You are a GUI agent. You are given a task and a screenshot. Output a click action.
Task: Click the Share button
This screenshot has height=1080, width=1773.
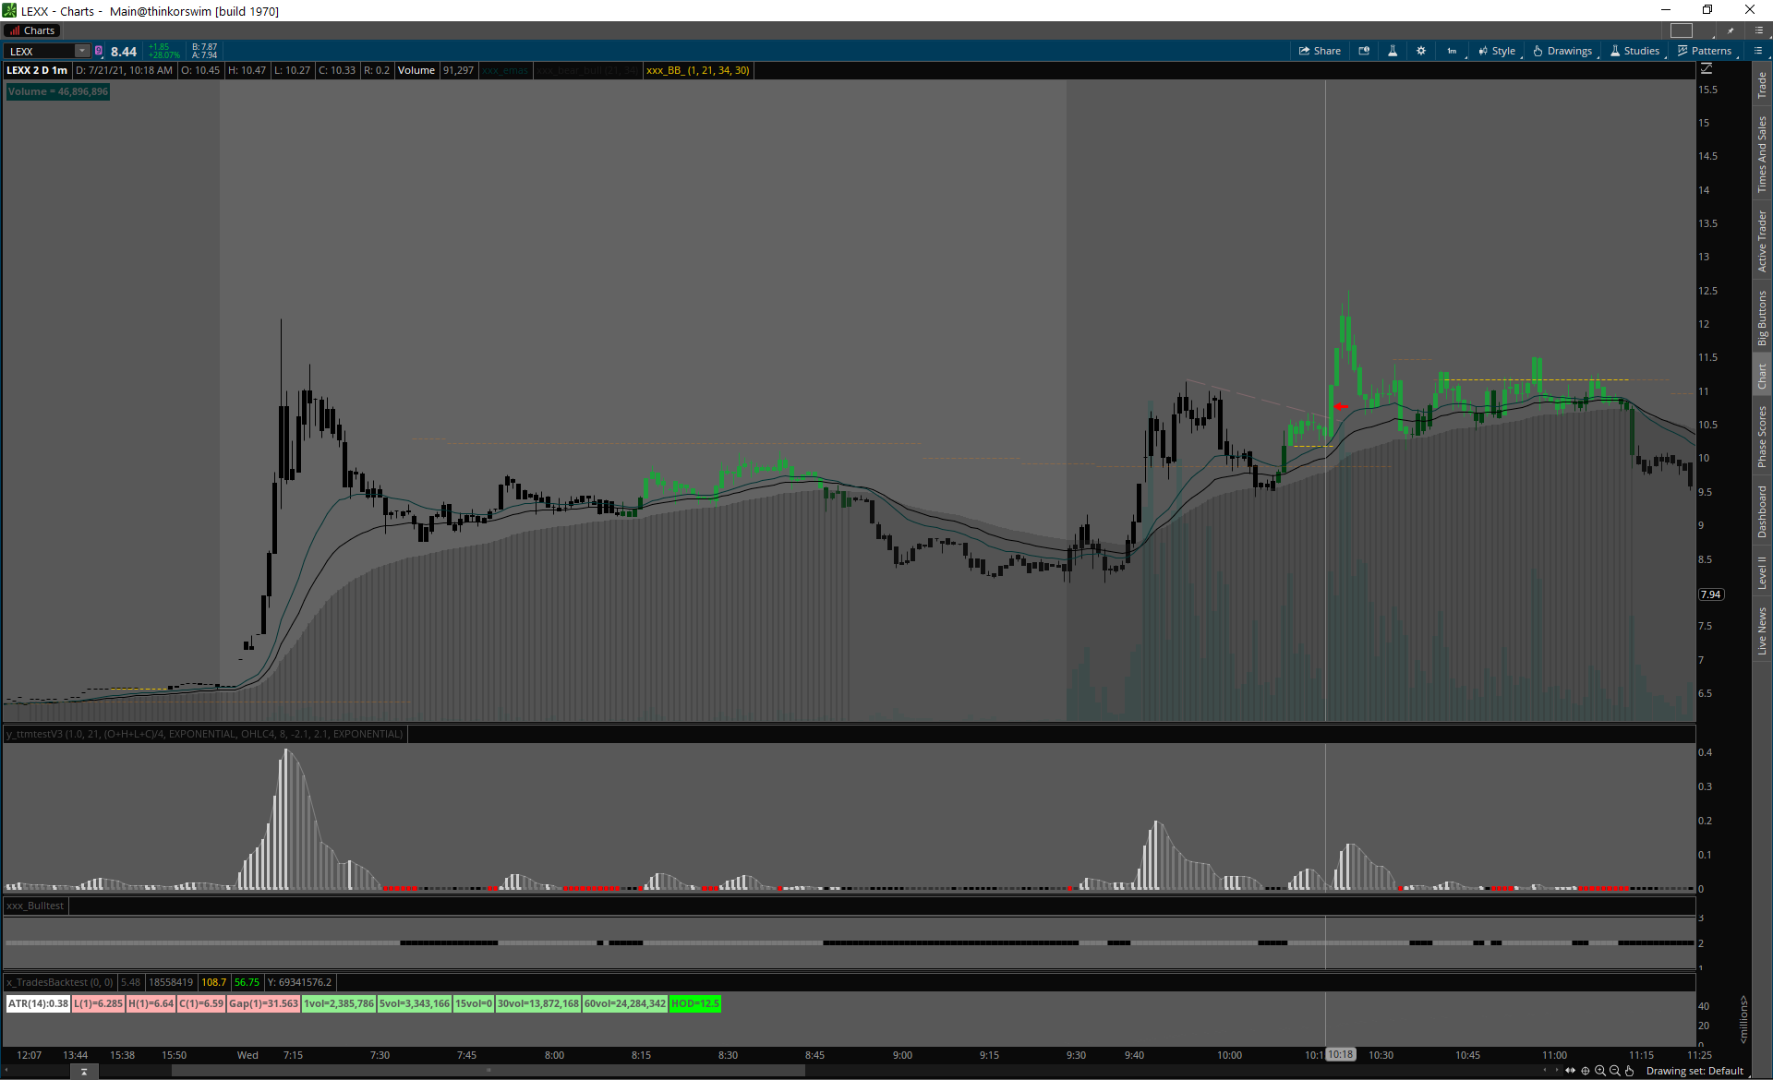[1320, 51]
